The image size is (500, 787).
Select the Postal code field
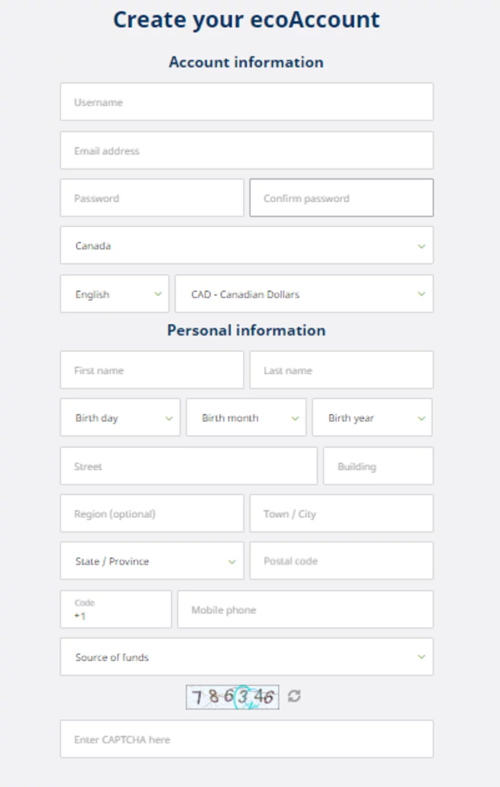341,561
